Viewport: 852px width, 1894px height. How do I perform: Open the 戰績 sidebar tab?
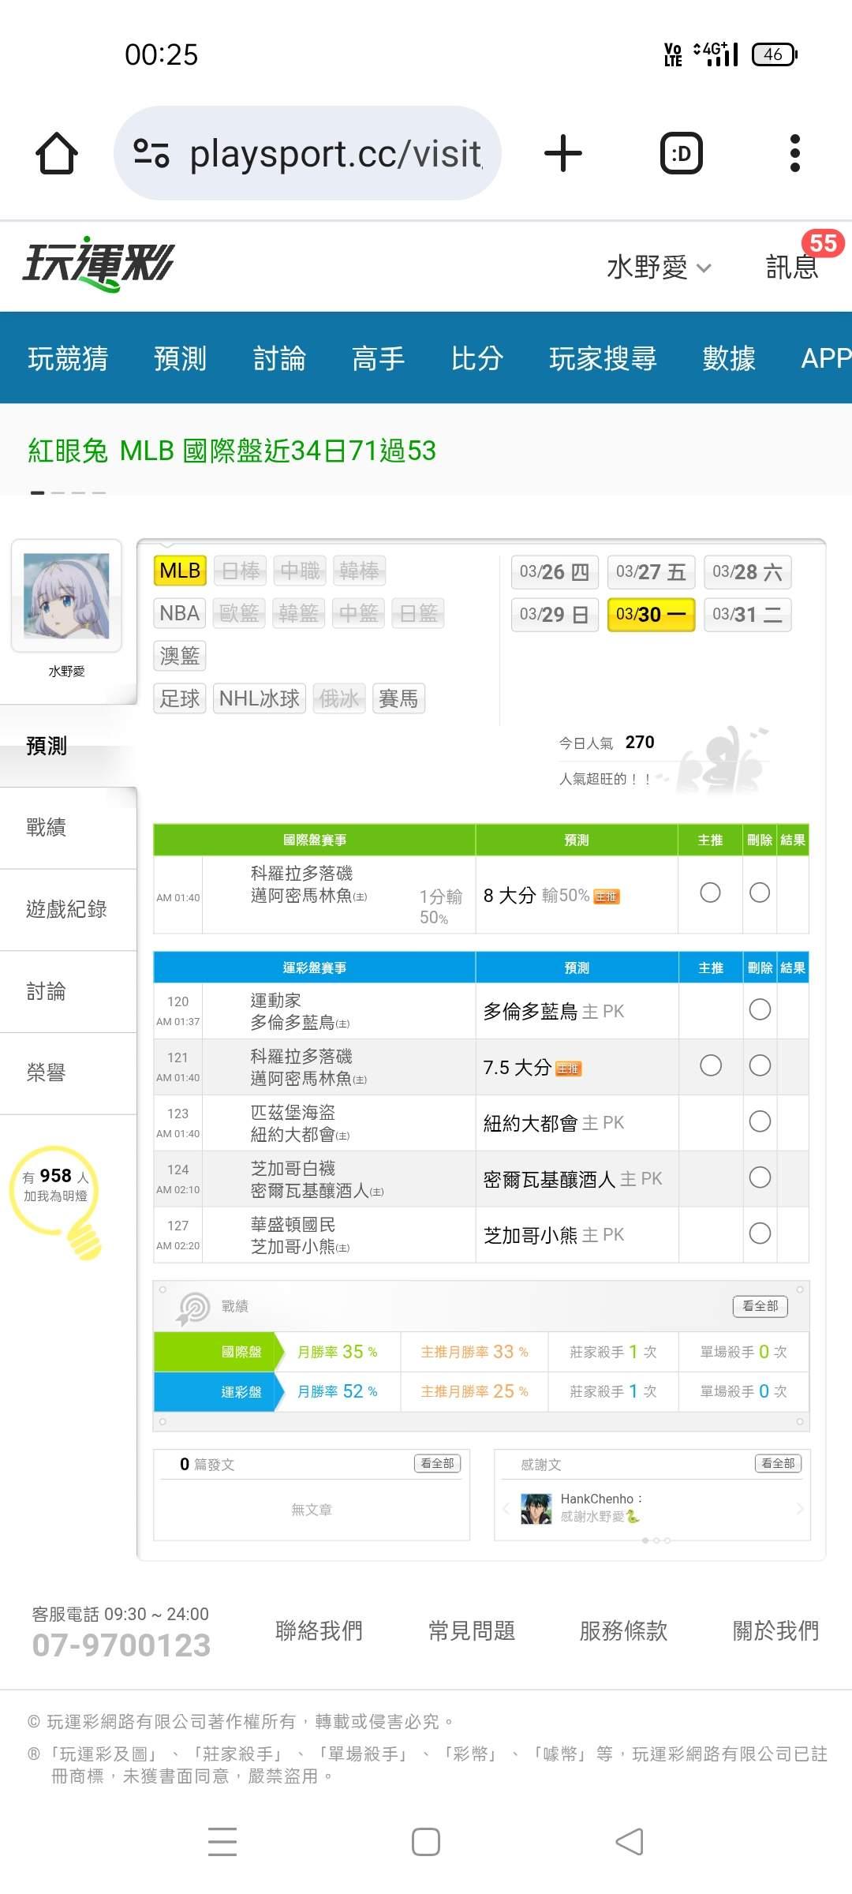[47, 827]
